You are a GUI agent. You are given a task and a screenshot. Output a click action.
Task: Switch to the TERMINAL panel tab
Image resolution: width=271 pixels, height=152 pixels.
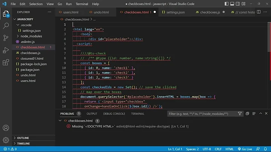click(138, 114)
